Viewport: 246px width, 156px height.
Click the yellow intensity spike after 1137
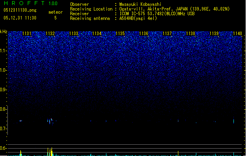(178, 153)
